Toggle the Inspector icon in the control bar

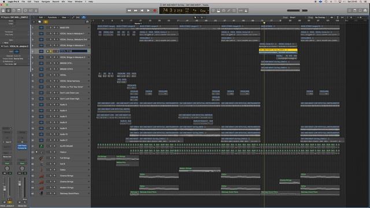(x=9, y=10)
